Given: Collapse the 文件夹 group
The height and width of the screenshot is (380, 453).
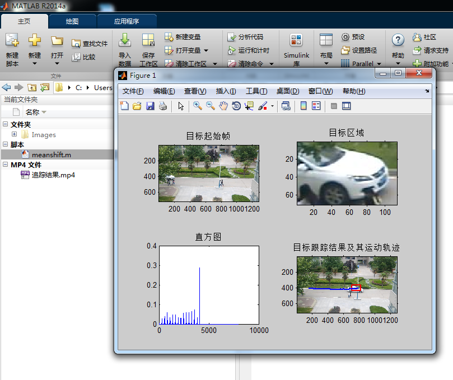Looking at the screenshot, I should coord(5,124).
